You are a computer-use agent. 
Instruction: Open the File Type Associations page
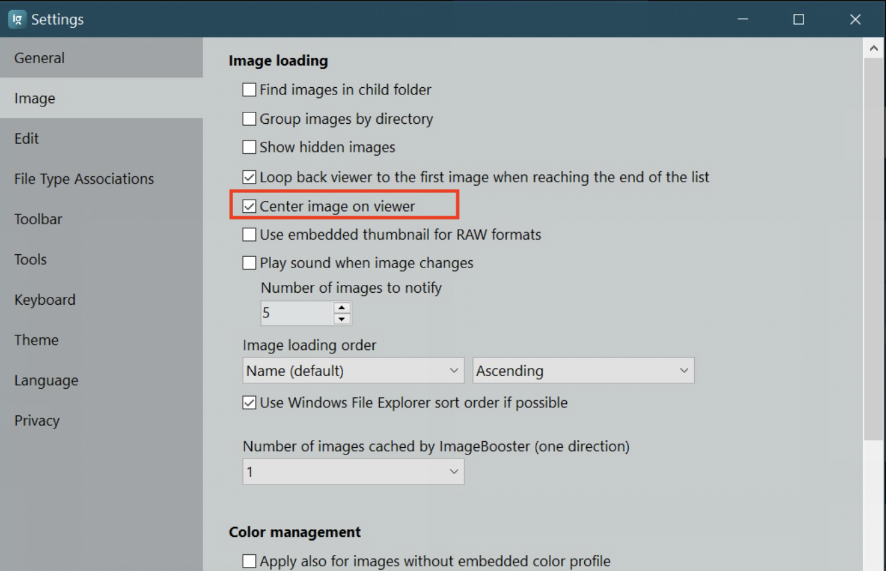[x=84, y=178]
